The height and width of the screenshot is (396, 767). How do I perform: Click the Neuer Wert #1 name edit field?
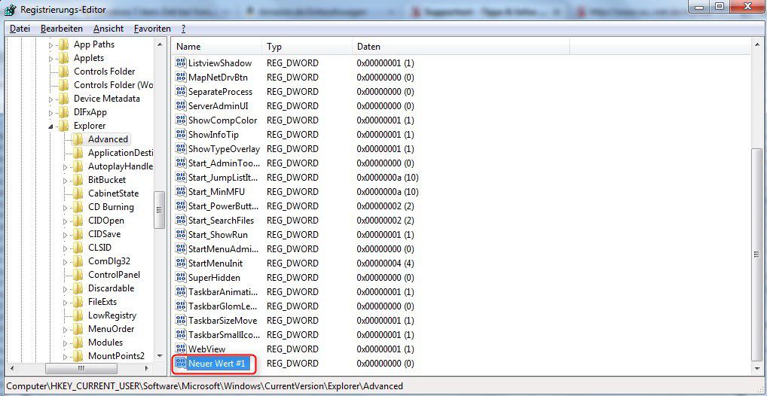(x=218, y=364)
